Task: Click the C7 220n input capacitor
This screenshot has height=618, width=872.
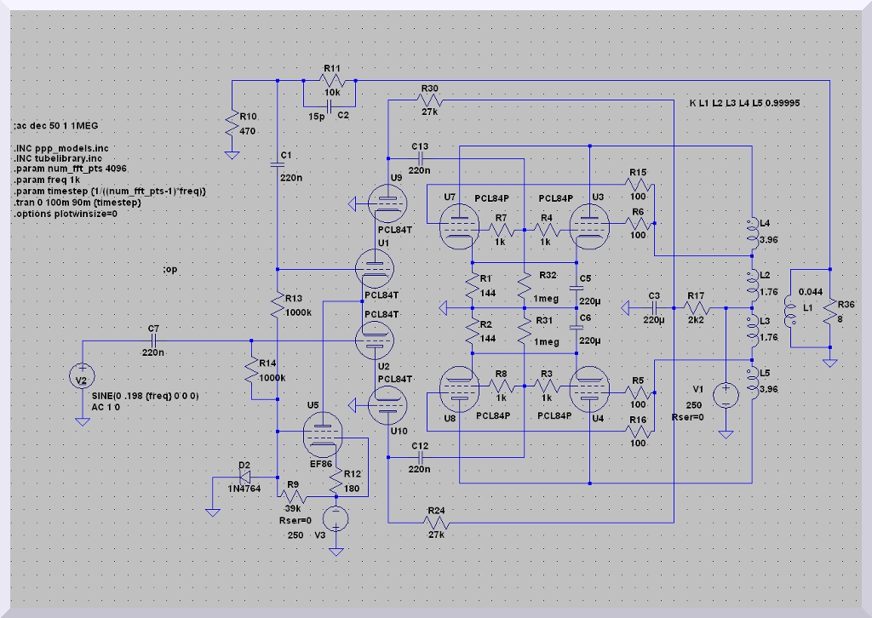Action: 153,340
